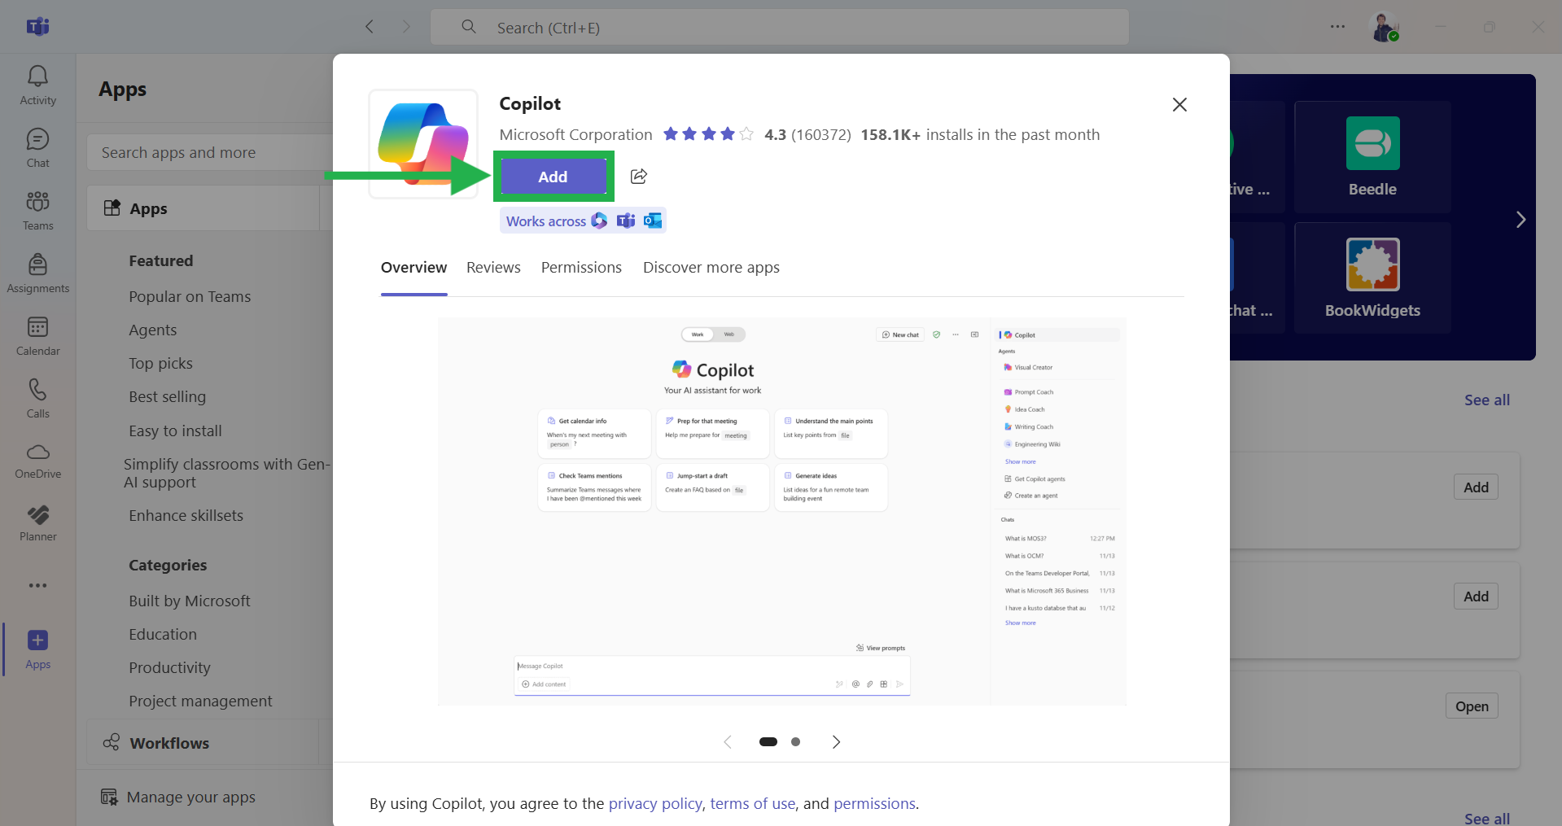Show next Copilot screenshot
The image size is (1562, 826).
pos(836,742)
